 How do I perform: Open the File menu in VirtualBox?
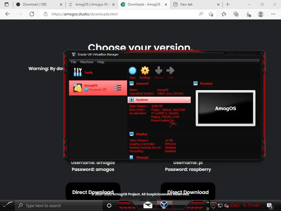(74, 62)
